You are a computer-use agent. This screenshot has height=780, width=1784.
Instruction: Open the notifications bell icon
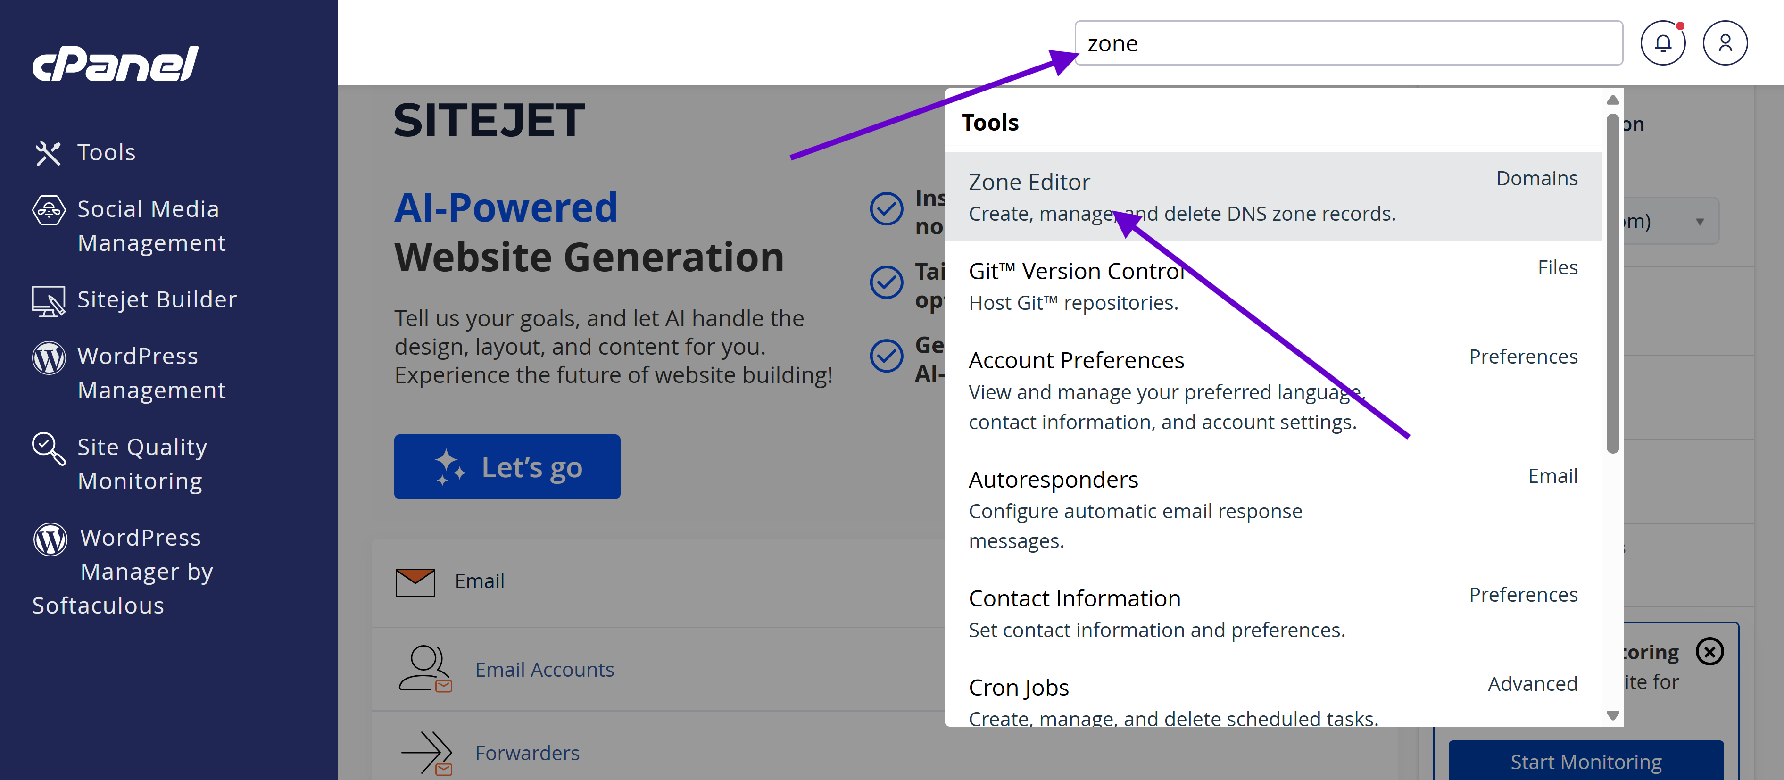1662,43
